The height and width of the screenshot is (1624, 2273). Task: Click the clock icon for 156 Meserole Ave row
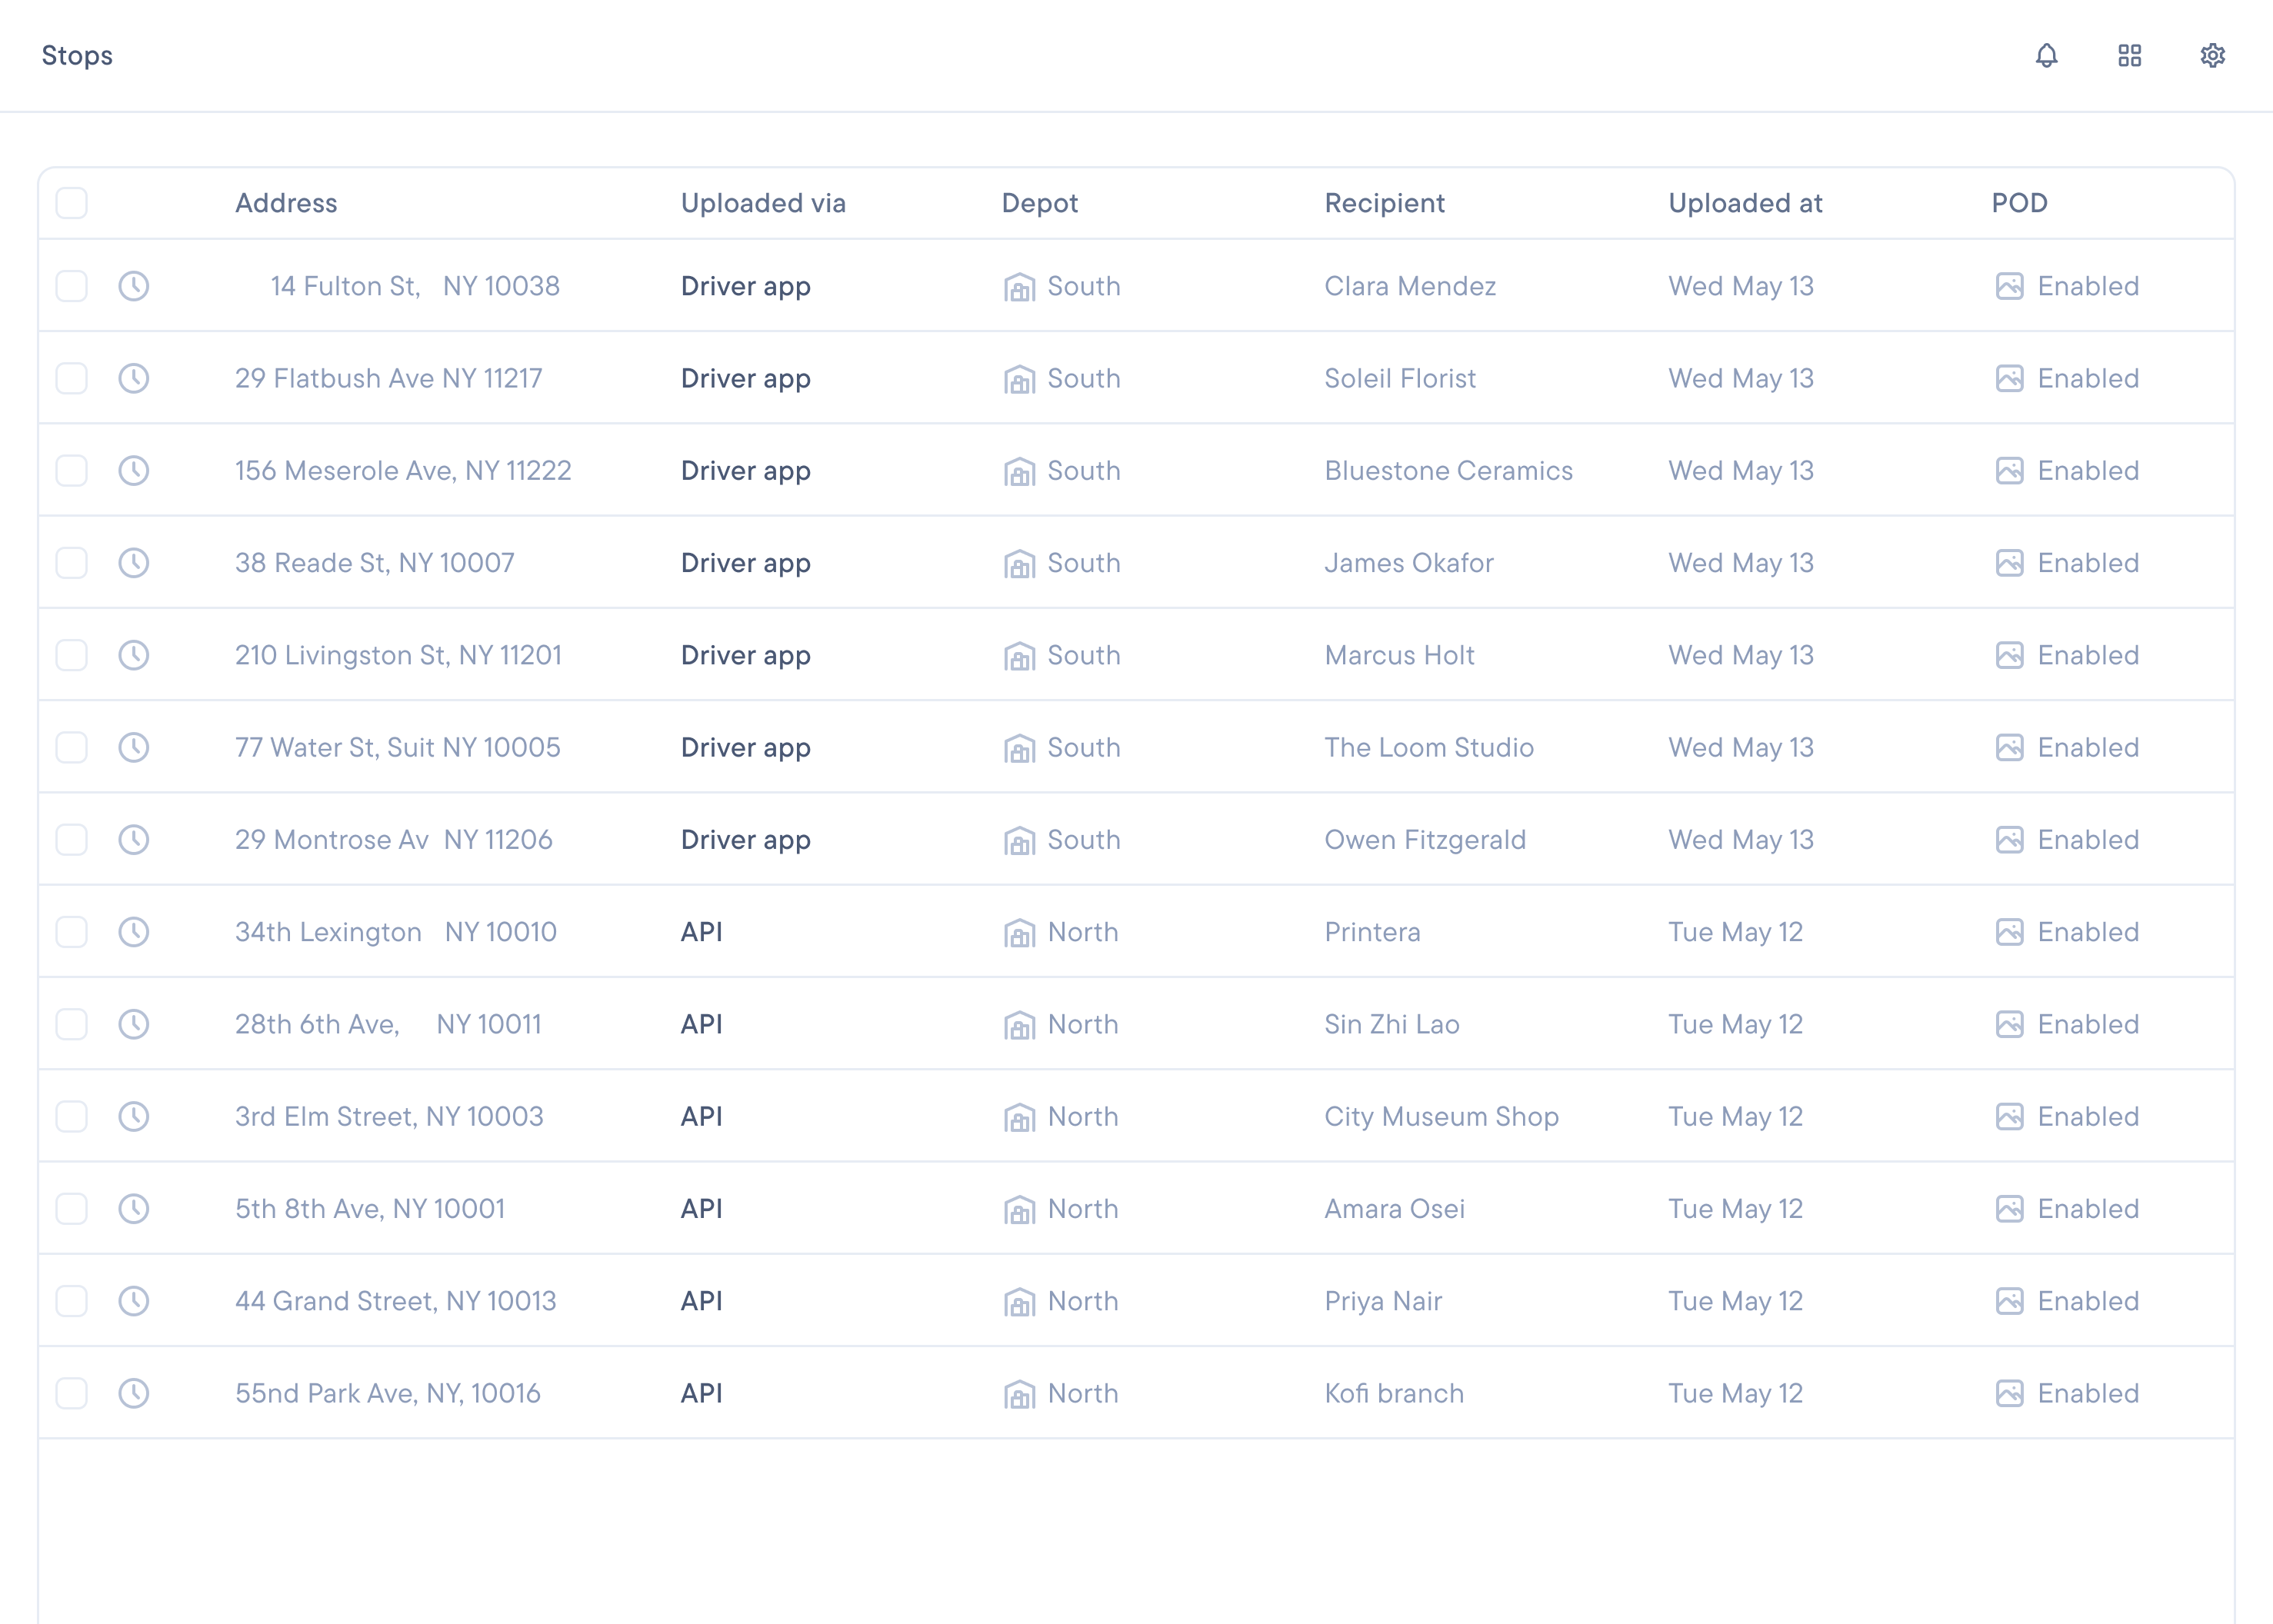coord(133,470)
